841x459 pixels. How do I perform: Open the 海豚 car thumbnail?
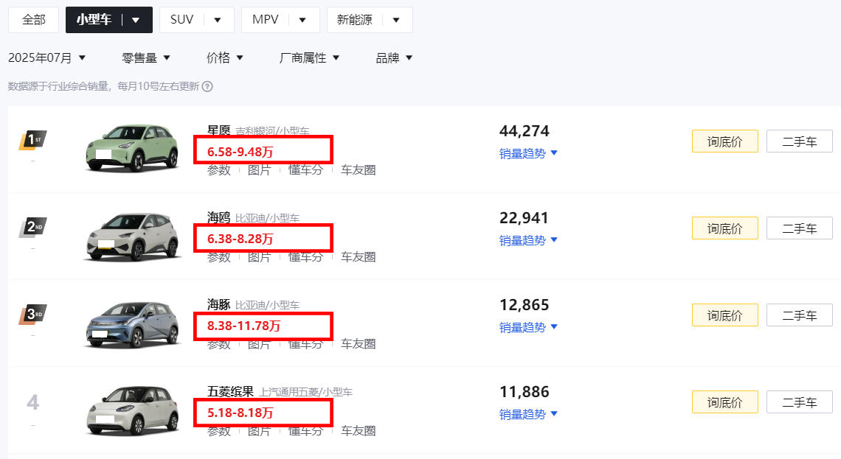click(x=133, y=323)
